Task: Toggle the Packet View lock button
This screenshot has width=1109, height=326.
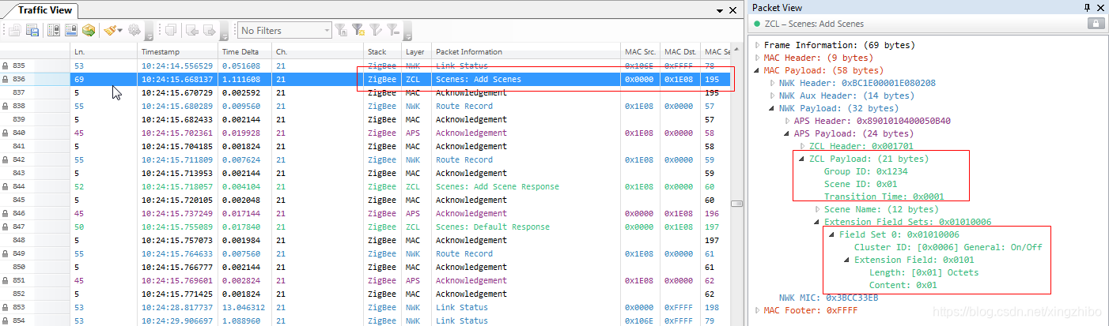Action: 1096,24
